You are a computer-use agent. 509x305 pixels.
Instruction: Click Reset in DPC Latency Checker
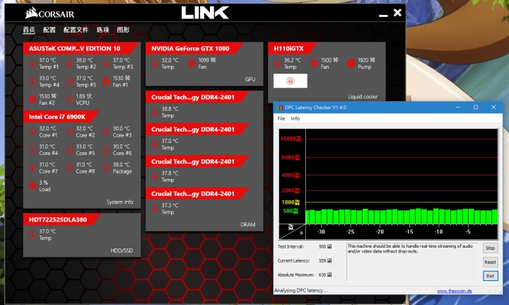[490, 262]
